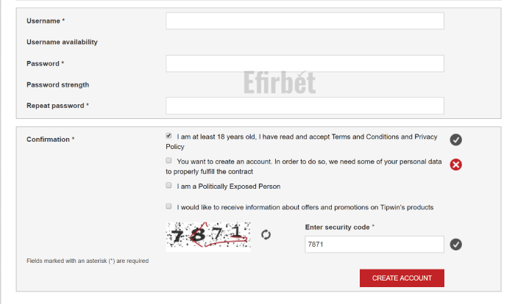This screenshot has width=515, height=304.
Task: Tick the personal data contract checkbox
Action: pos(168,161)
